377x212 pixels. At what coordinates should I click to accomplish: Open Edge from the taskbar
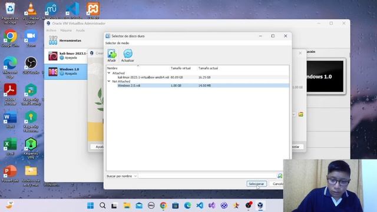187,206
